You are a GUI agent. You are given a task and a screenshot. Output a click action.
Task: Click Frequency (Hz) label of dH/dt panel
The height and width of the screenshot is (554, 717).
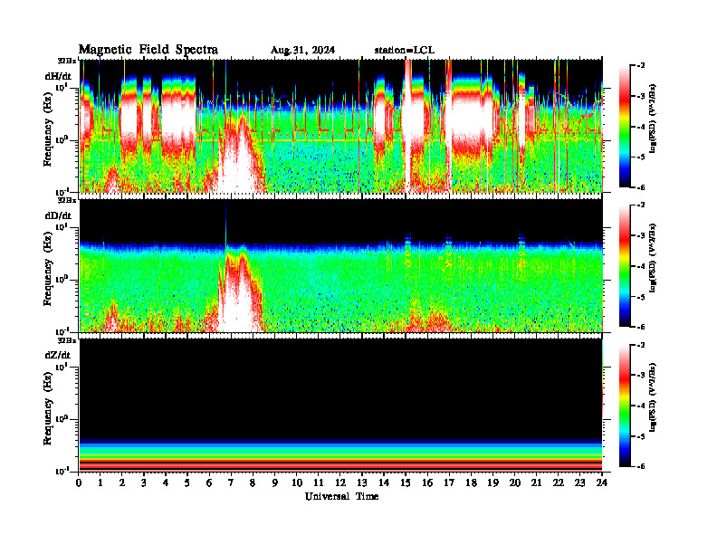48,129
